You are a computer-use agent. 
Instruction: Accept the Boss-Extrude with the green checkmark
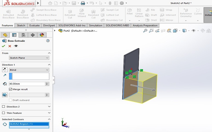(3, 46)
